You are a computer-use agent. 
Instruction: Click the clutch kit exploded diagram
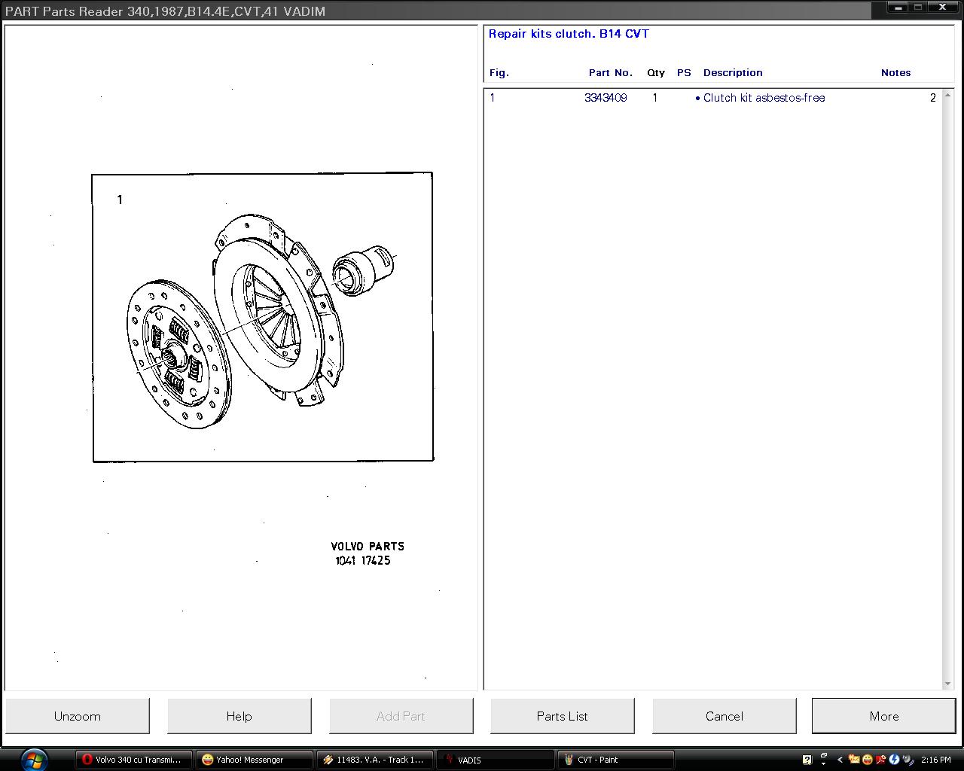coord(263,317)
